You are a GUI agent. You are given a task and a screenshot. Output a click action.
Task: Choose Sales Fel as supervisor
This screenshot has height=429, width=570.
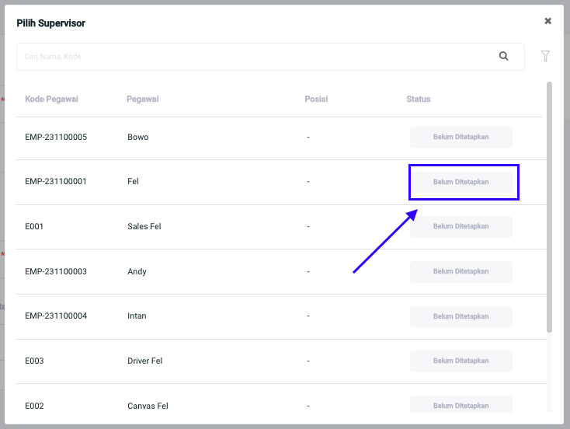coord(144,227)
